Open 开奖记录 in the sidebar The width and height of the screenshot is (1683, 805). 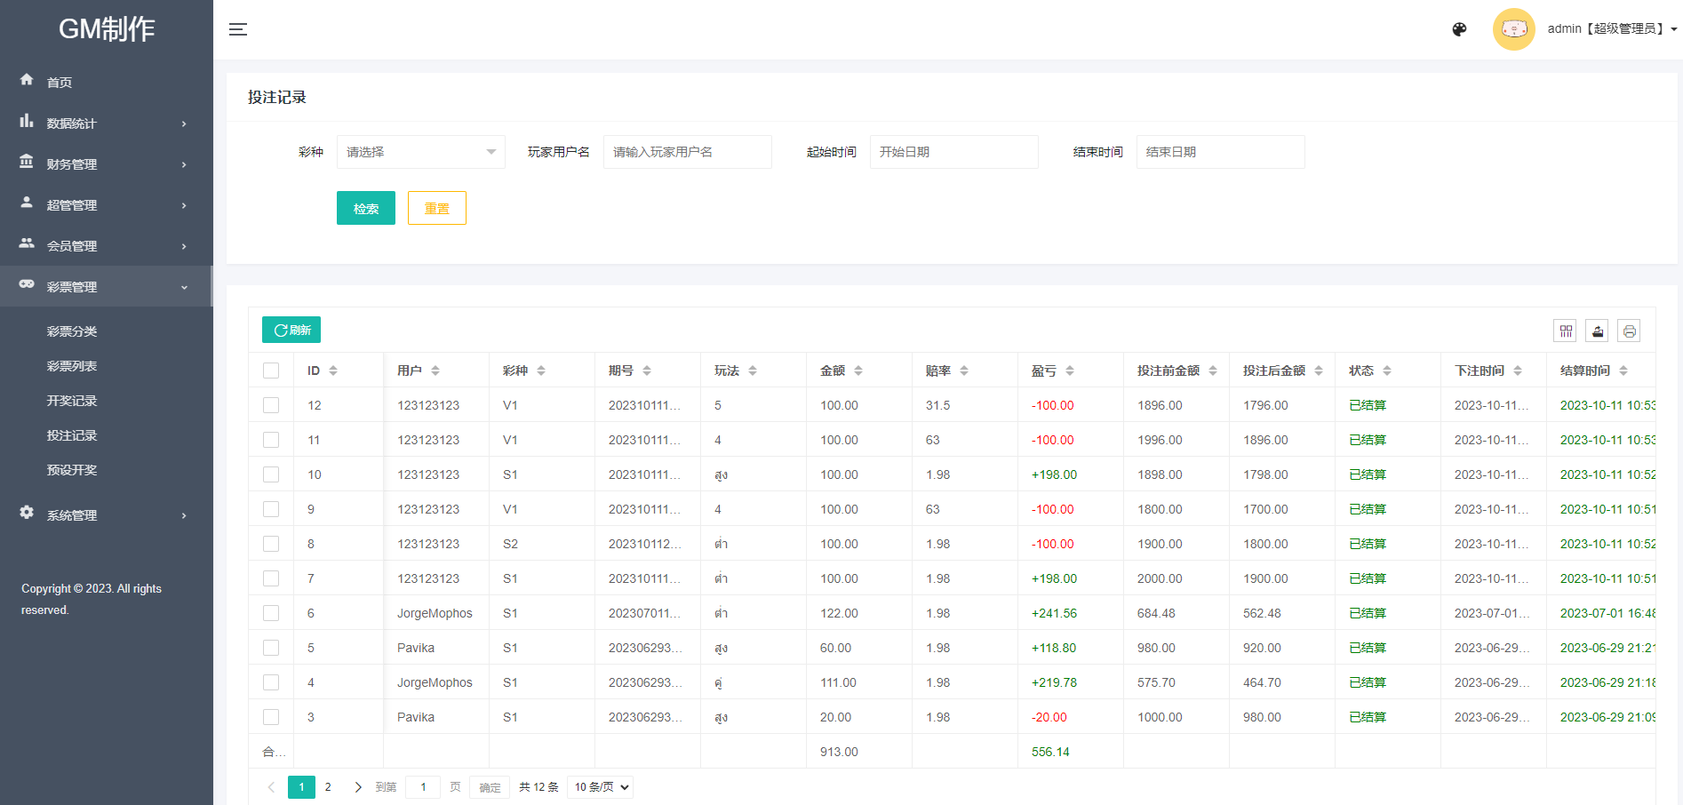click(x=72, y=401)
